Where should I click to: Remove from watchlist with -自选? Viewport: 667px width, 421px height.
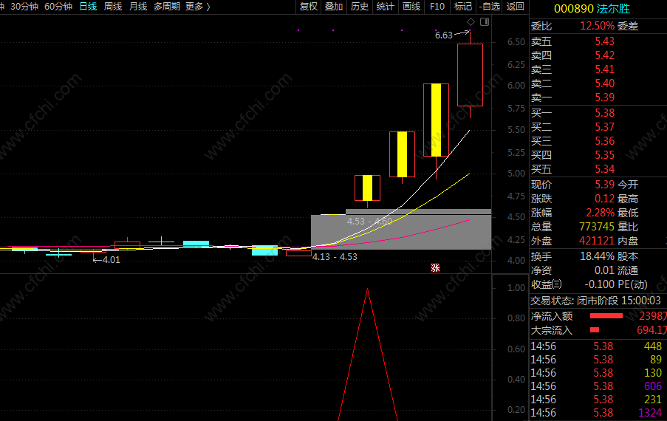489,7
